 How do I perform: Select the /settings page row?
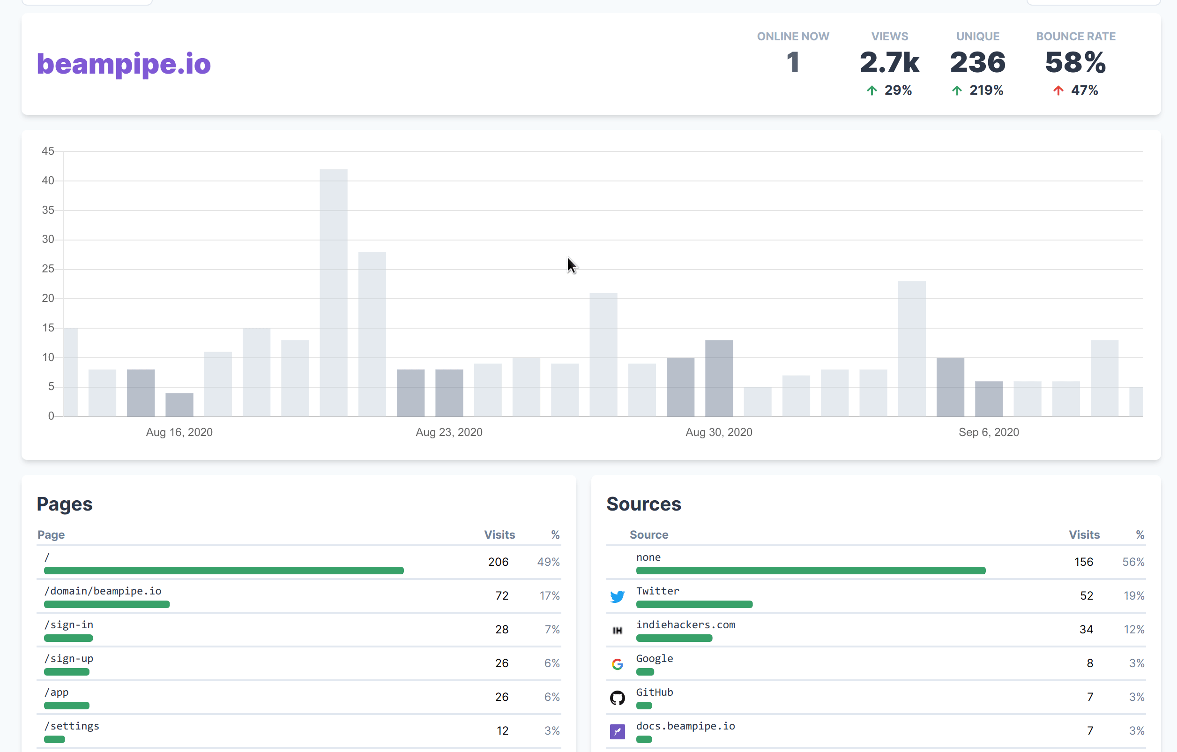point(72,726)
